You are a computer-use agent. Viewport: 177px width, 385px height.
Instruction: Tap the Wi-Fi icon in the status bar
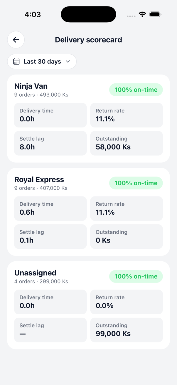pyautogui.click(x=142, y=14)
